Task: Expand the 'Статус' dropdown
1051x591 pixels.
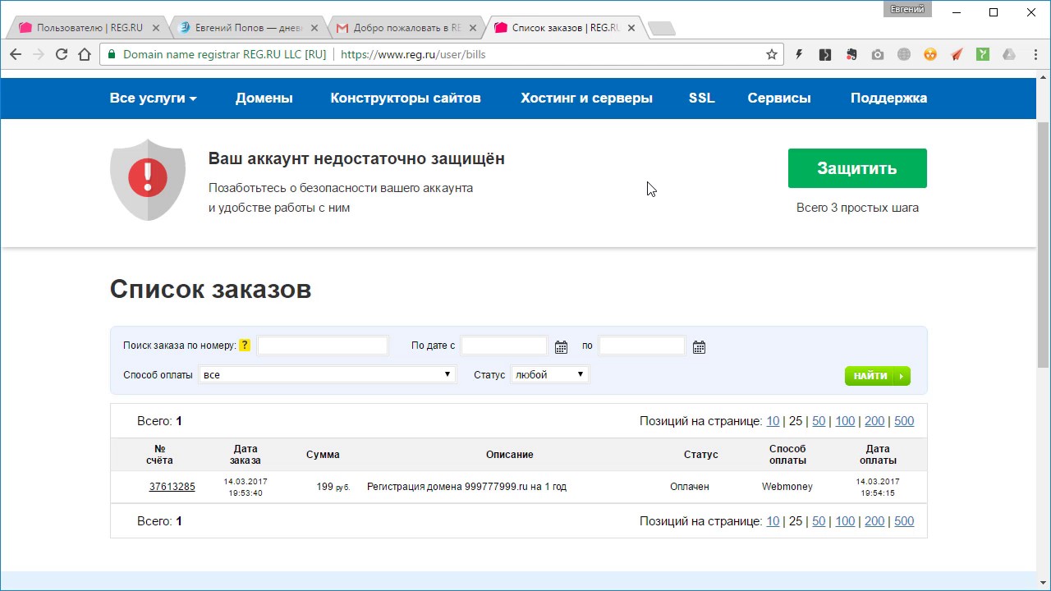Action: 550,374
